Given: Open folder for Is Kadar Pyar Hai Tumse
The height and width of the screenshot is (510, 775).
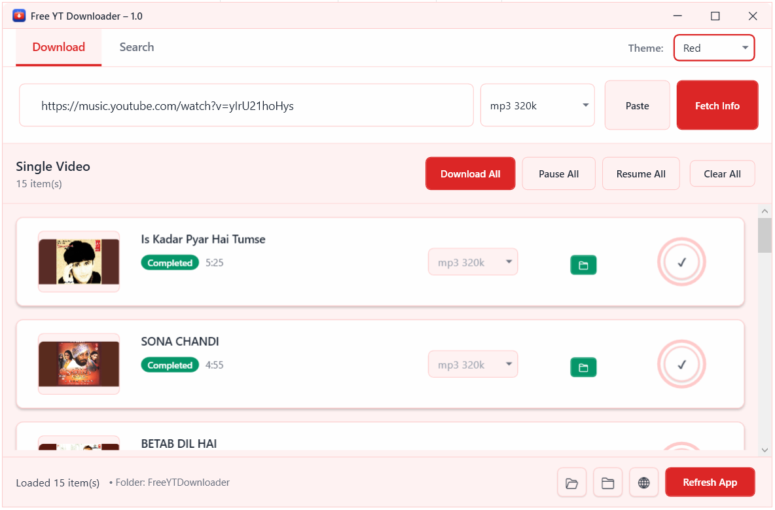Looking at the screenshot, I should pyautogui.click(x=583, y=265).
